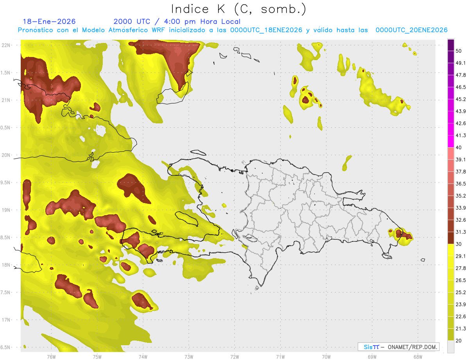Click the latitude label "22N"
Image resolution: width=469 pixels, height=362 pixels.
pyautogui.click(x=6, y=45)
